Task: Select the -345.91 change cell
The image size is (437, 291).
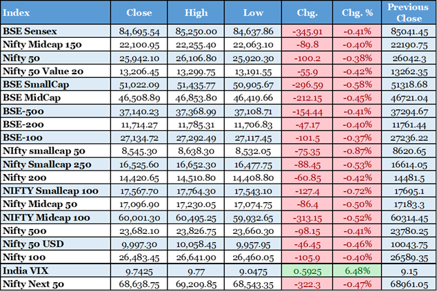Action: [x=306, y=31]
